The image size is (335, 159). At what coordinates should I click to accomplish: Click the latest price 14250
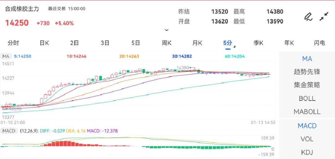tap(17, 23)
